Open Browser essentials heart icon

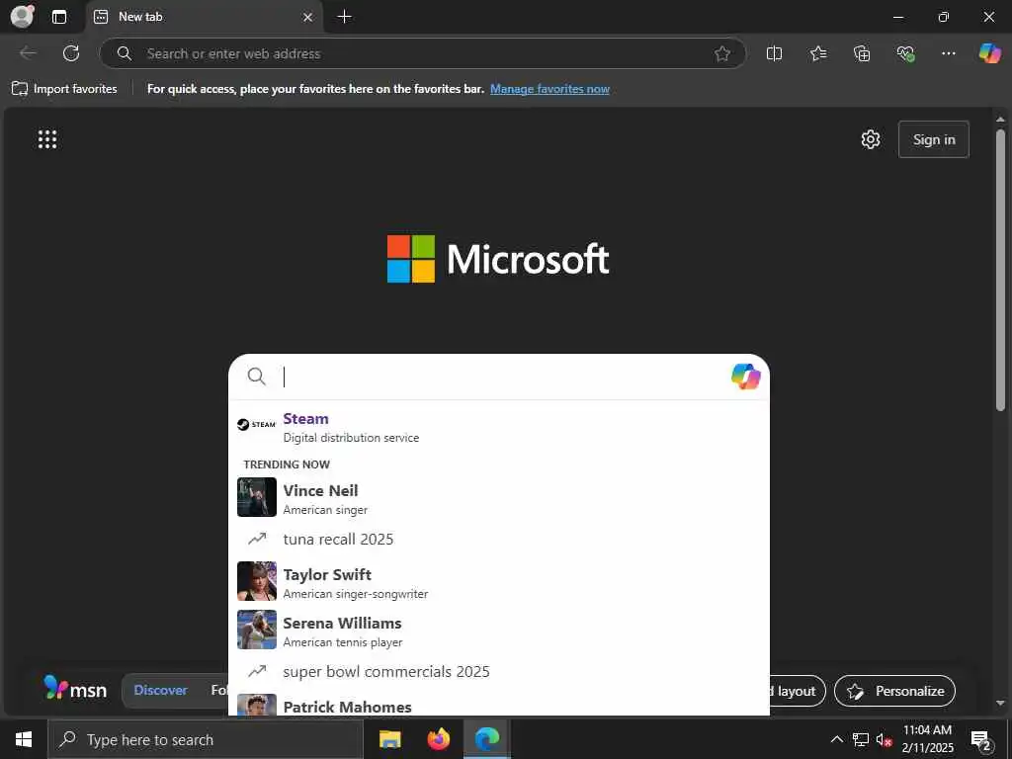[905, 53]
